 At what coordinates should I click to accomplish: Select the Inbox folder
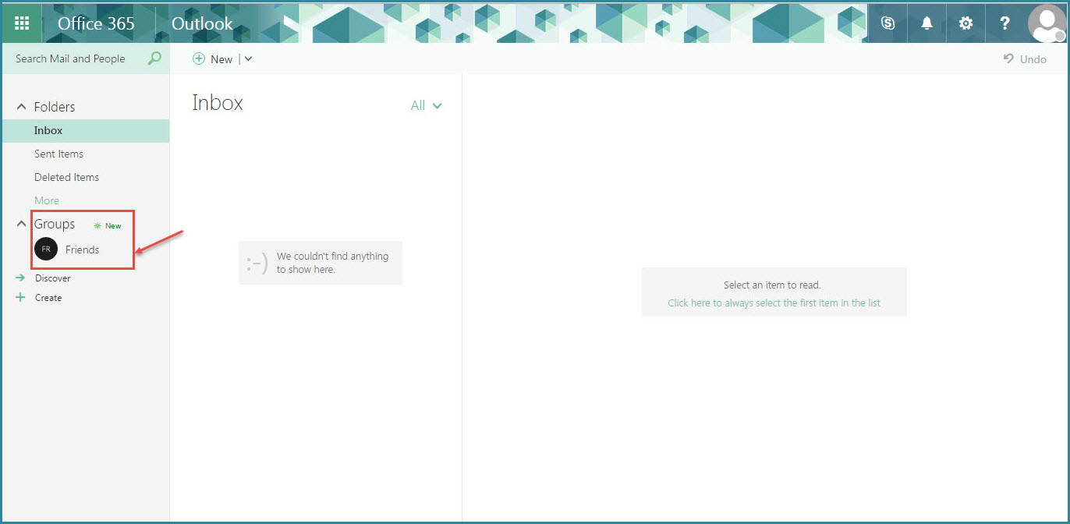86,130
